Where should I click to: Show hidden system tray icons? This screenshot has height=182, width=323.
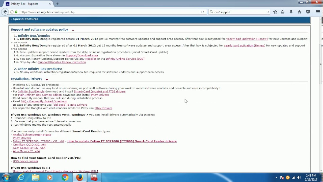[276, 178]
